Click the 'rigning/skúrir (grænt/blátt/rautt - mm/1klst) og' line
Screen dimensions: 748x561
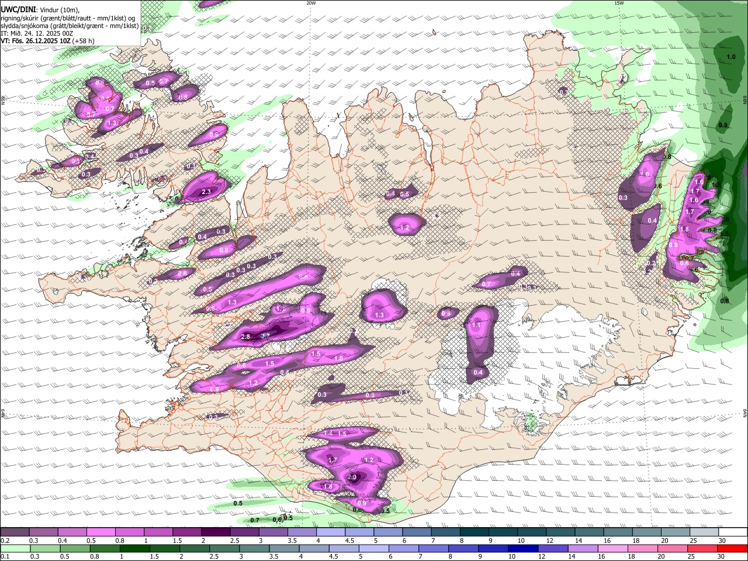(68, 18)
